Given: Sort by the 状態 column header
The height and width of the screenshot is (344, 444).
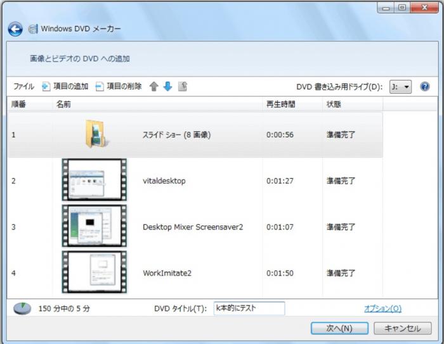Looking at the screenshot, I should point(353,105).
